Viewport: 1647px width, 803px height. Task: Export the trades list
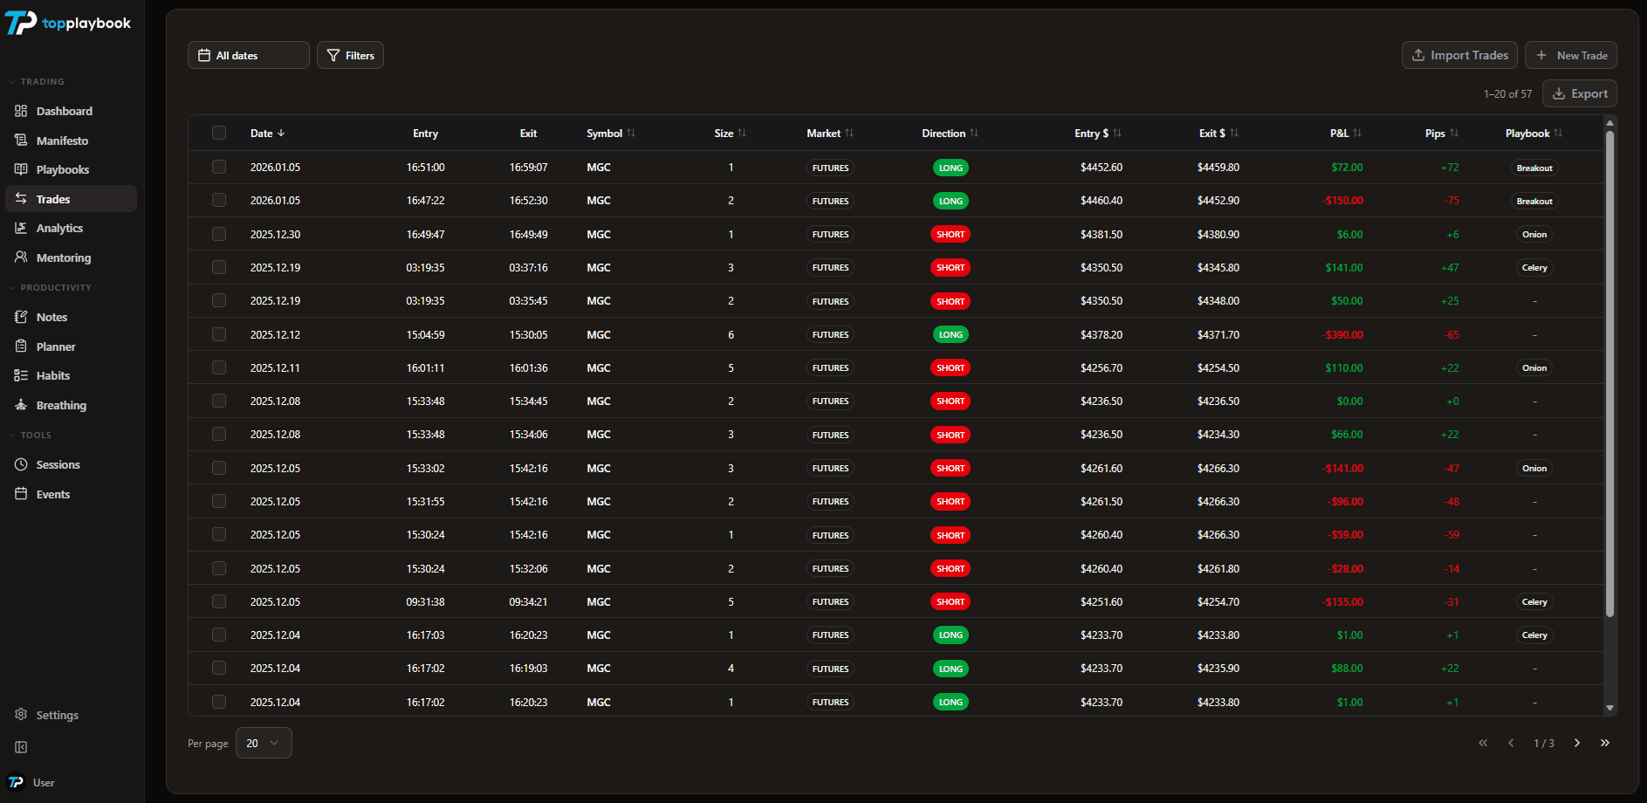tap(1579, 93)
